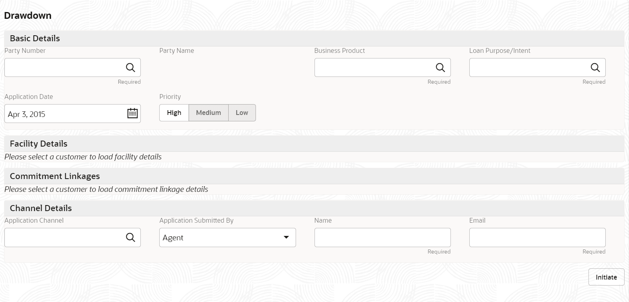
Task: Select the Facility Details section header
Action: 314,144
